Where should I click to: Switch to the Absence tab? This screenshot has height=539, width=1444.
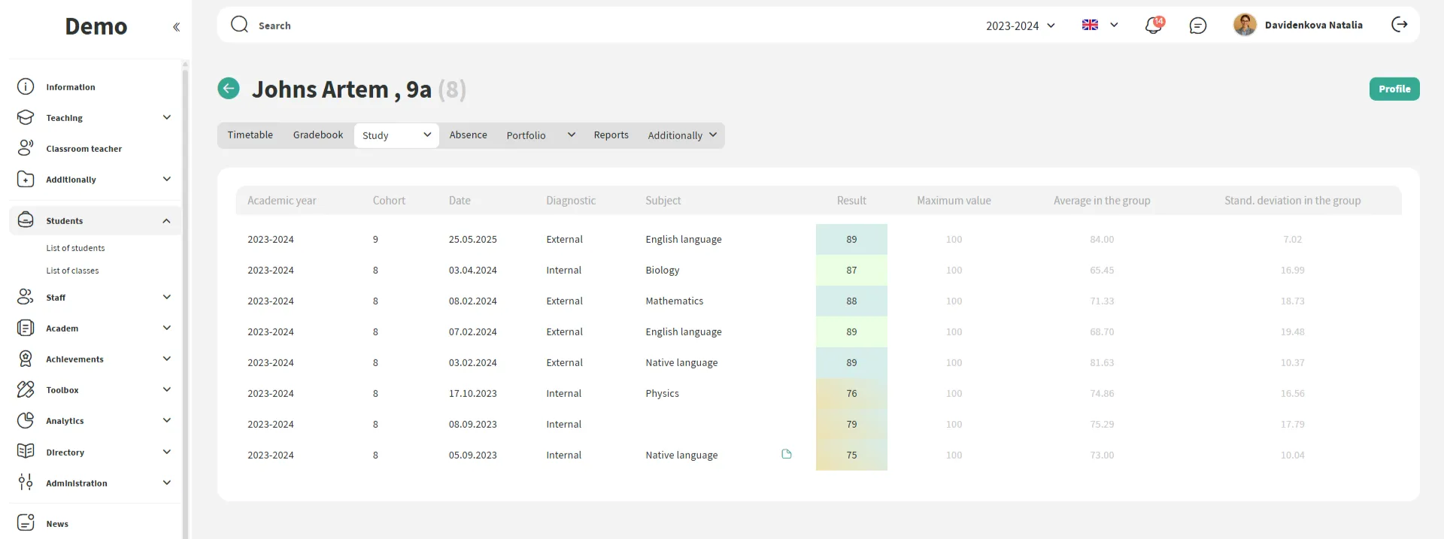(x=468, y=135)
